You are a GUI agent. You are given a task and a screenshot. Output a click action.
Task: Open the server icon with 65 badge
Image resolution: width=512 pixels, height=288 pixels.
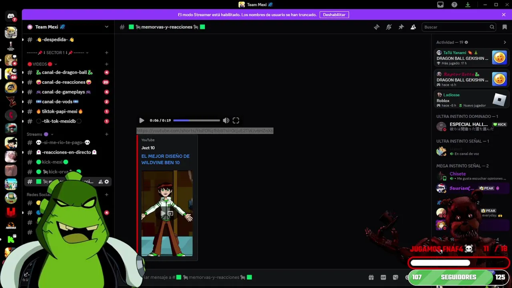coord(11,74)
